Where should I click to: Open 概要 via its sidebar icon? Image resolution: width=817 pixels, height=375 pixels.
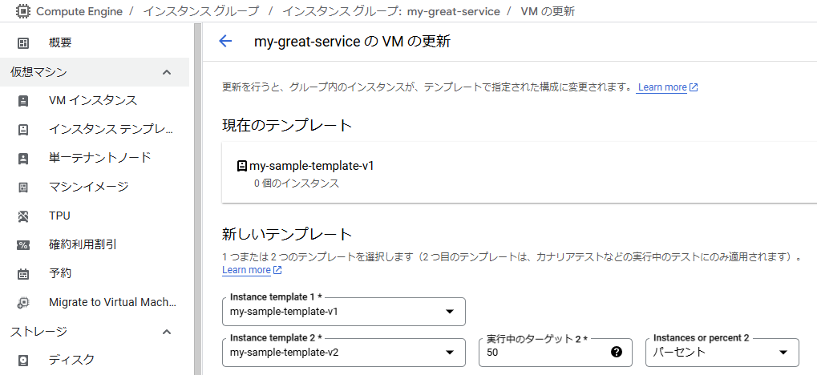[23, 43]
